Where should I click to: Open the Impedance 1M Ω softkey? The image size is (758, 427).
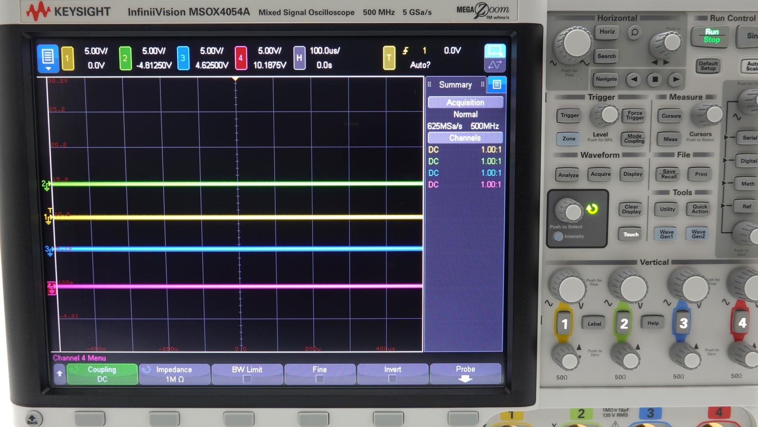pos(174,374)
